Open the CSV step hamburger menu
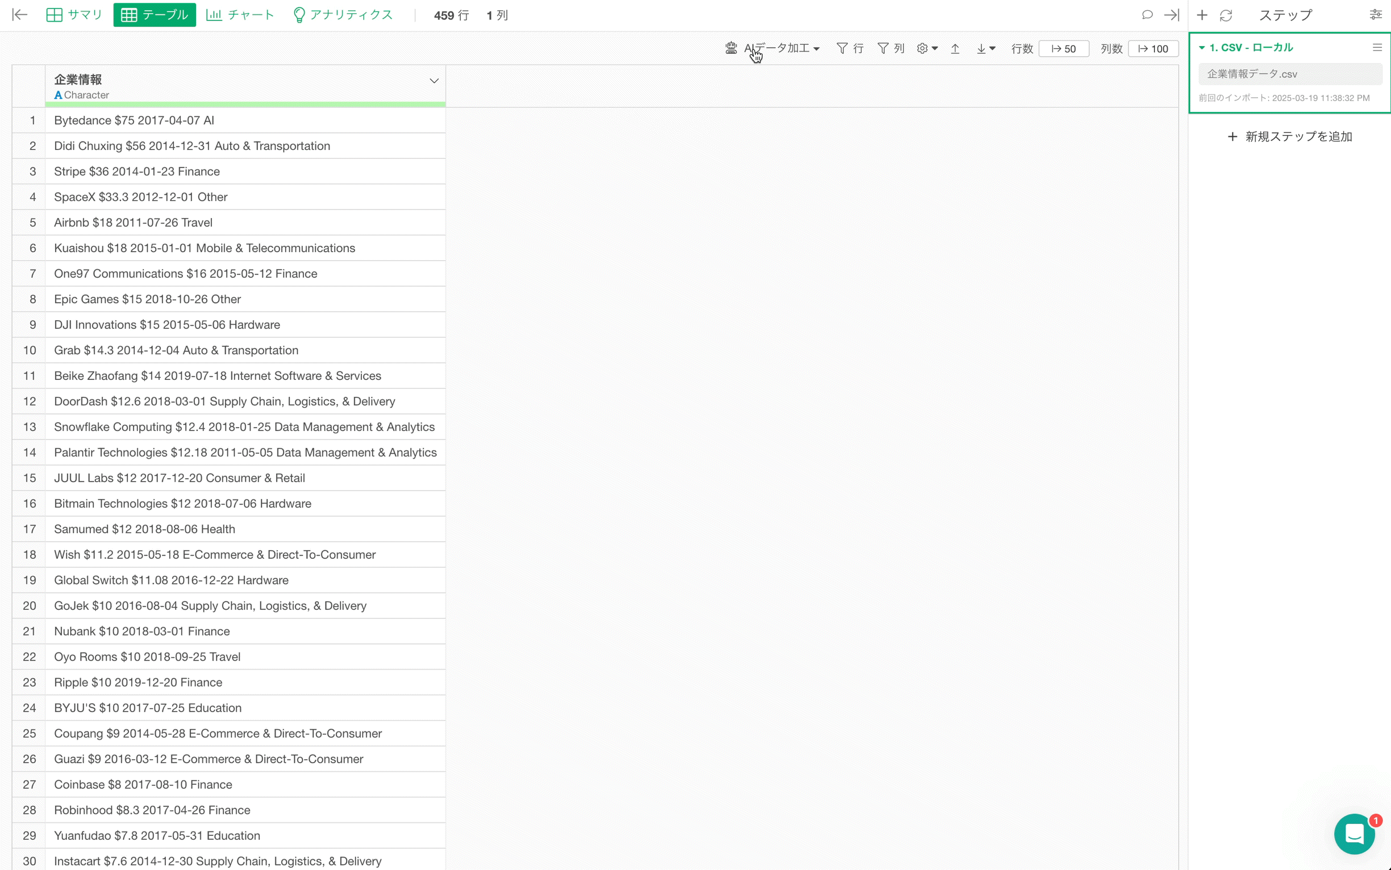This screenshot has width=1391, height=870. tap(1377, 48)
